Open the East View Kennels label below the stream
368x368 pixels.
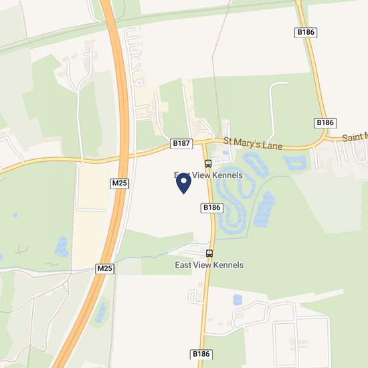209,265
